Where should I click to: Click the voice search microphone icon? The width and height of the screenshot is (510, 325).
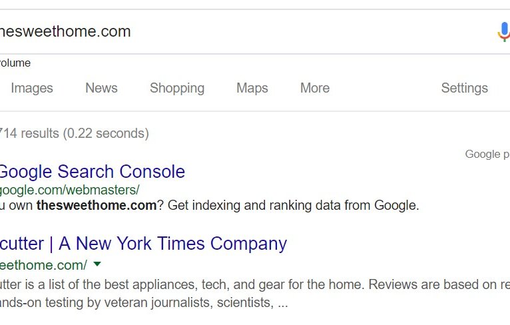pyautogui.click(x=503, y=31)
